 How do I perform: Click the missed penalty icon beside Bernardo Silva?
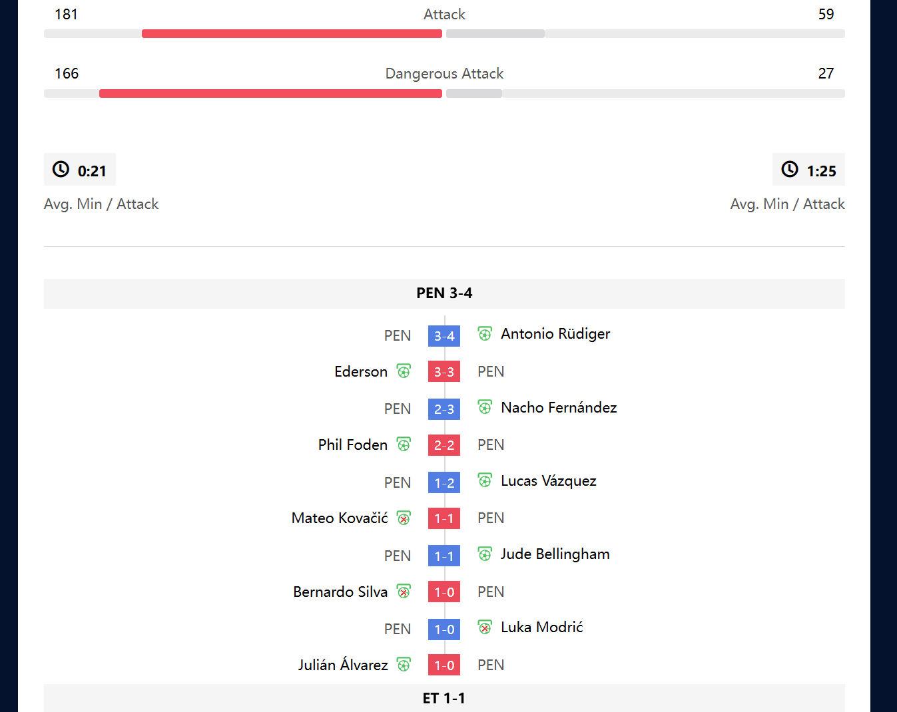(x=404, y=591)
